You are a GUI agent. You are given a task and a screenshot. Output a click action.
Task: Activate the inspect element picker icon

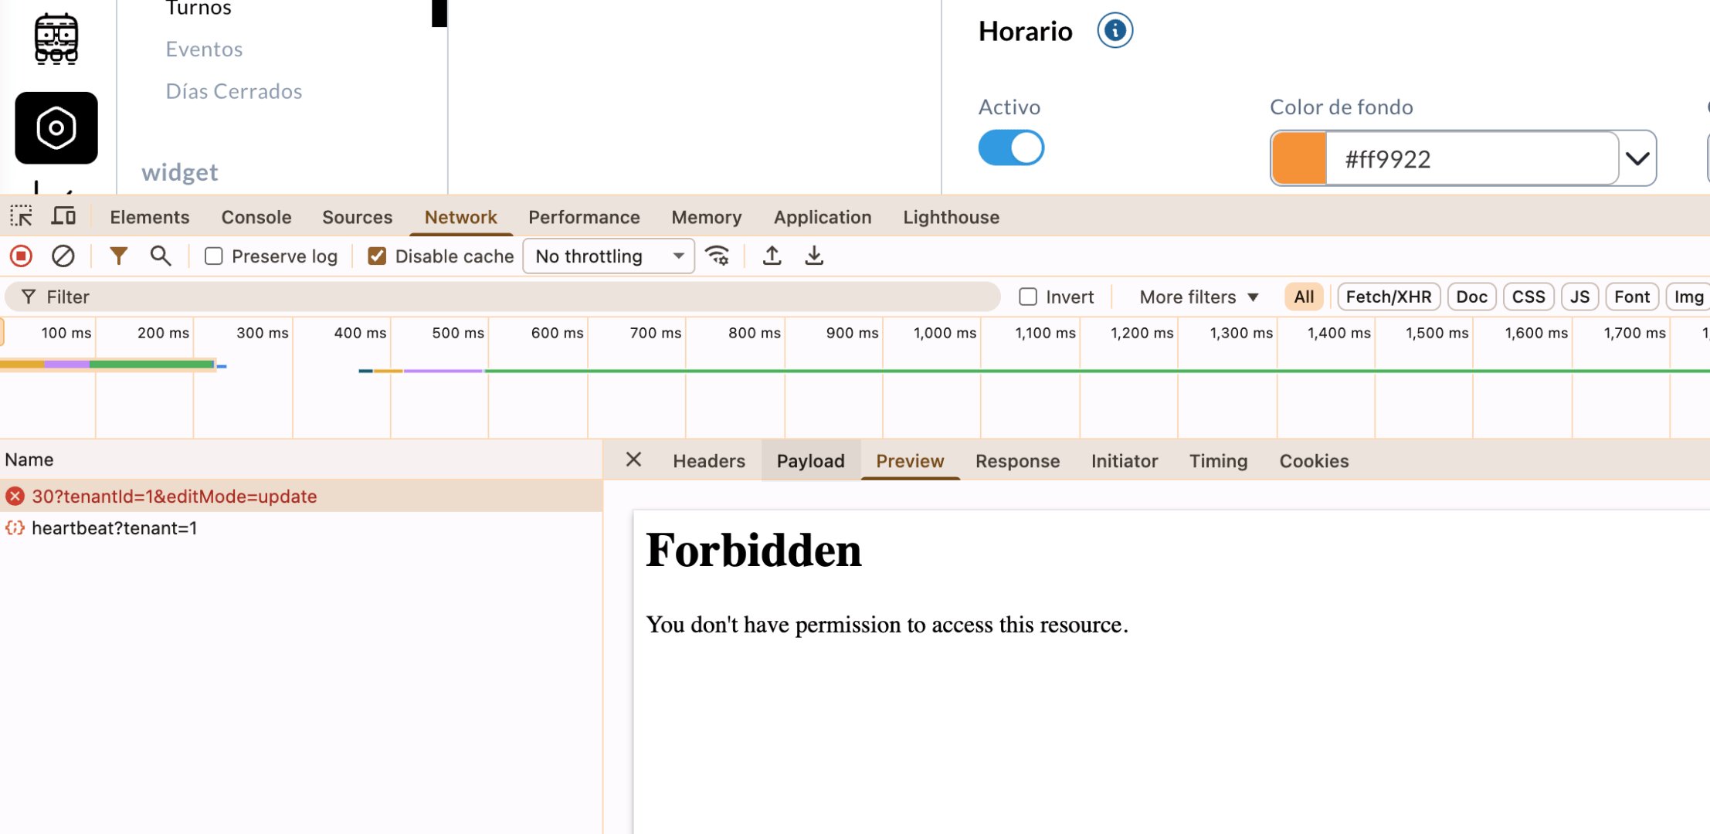tap(21, 216)
